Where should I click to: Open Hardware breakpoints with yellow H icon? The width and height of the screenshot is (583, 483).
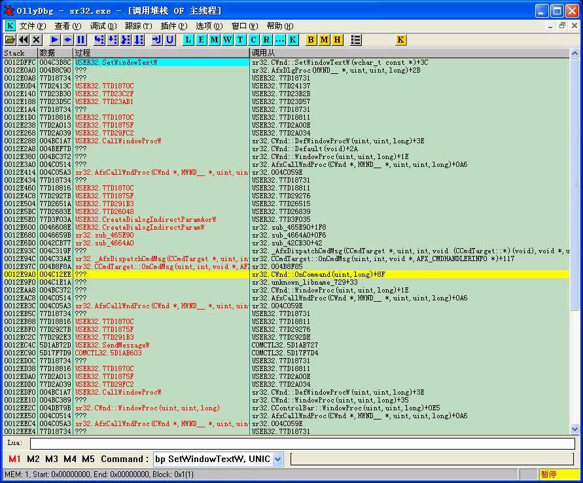tap(337, 39)
